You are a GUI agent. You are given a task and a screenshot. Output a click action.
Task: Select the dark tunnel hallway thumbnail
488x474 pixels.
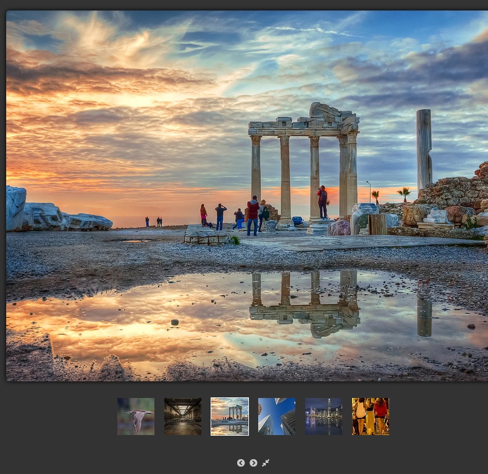pos(183,417)
